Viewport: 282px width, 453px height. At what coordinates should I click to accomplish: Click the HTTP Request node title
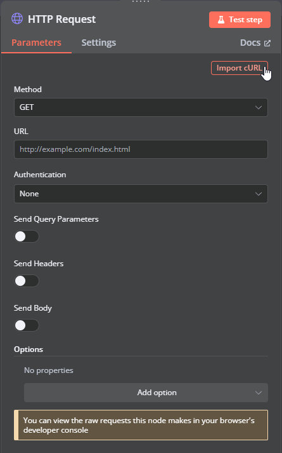click(61, 19)
